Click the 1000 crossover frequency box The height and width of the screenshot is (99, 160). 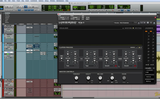click(x=100, y=59)
